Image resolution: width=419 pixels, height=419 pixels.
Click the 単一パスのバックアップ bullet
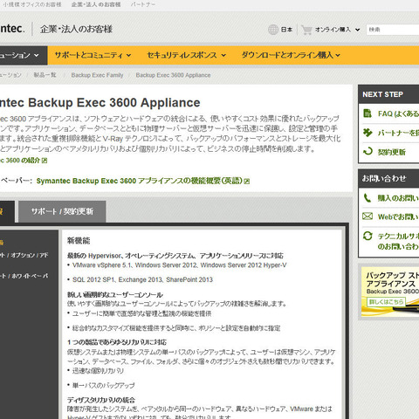[103, 385]
